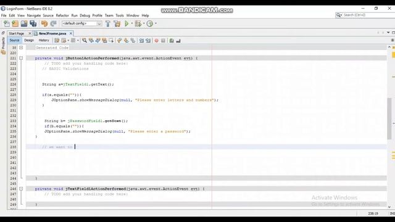395x222 pixels.
Task: Toggle Highlight Search in editor toolbar
Action: [104, 41]
